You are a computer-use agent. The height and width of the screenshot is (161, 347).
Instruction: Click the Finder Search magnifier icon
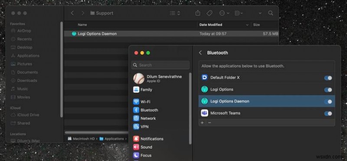[x=270, y=13]
